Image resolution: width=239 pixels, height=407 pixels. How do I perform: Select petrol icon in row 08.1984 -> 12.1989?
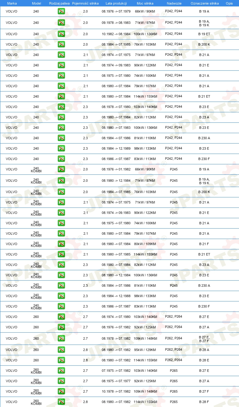[61, 148]
